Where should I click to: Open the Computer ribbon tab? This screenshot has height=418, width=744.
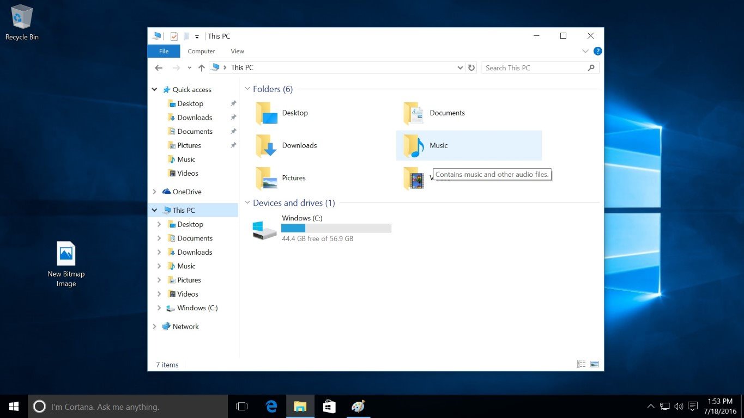(x=201, y=51)
